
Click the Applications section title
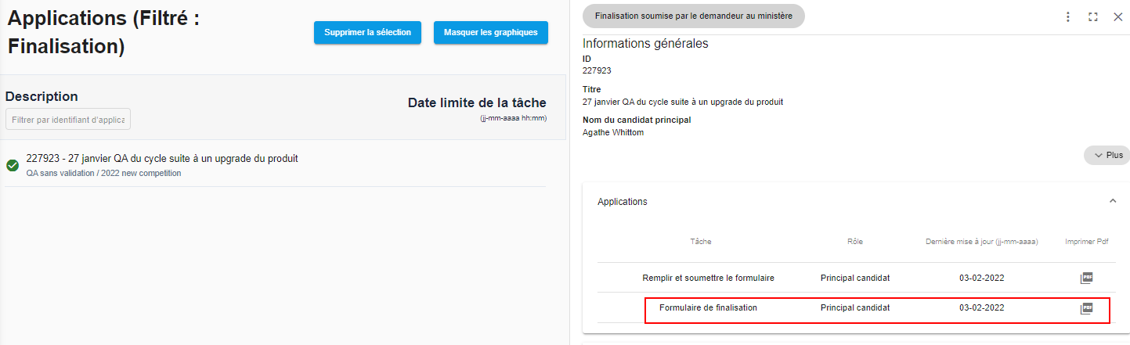623,202
